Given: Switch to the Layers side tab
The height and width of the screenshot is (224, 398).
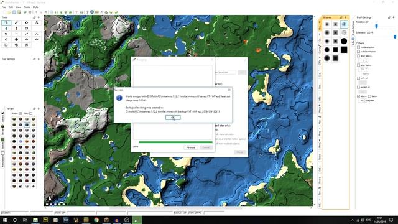Looking at the screenshot, I should click(2, 117).
